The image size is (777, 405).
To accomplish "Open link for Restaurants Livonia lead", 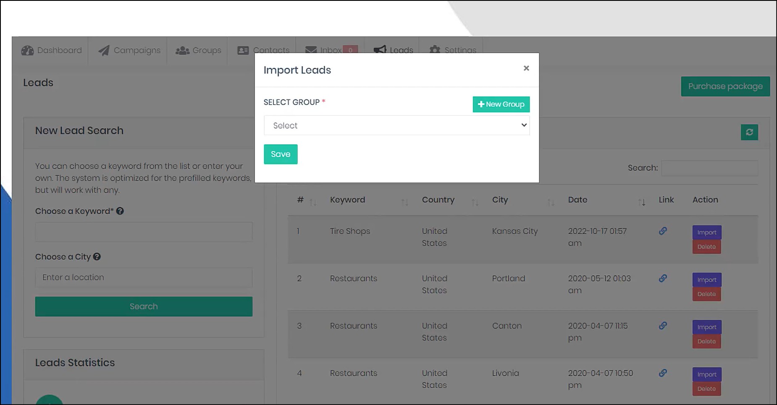I will (x=663, y=373).
